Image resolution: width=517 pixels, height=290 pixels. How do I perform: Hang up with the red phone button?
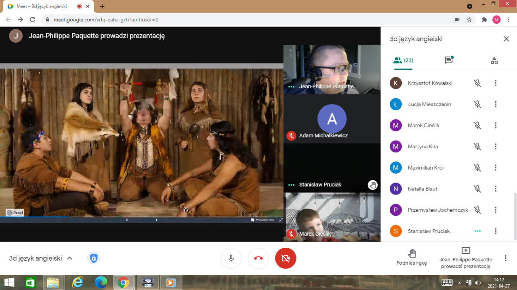[258, 258]
